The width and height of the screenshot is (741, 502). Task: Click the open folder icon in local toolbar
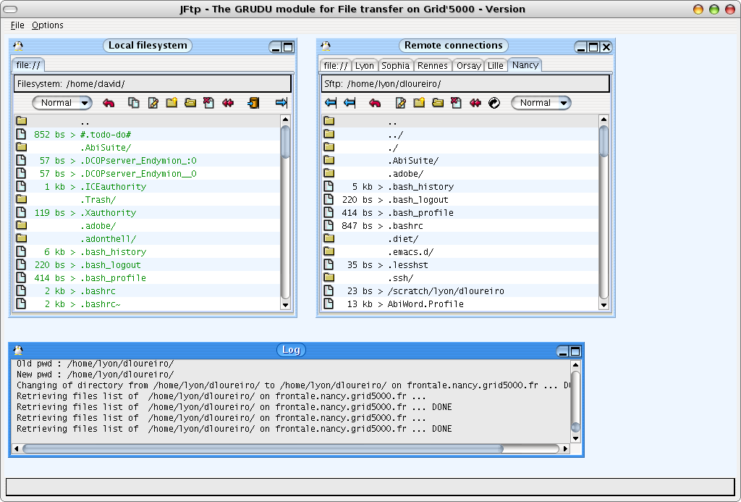click(190, 103)
